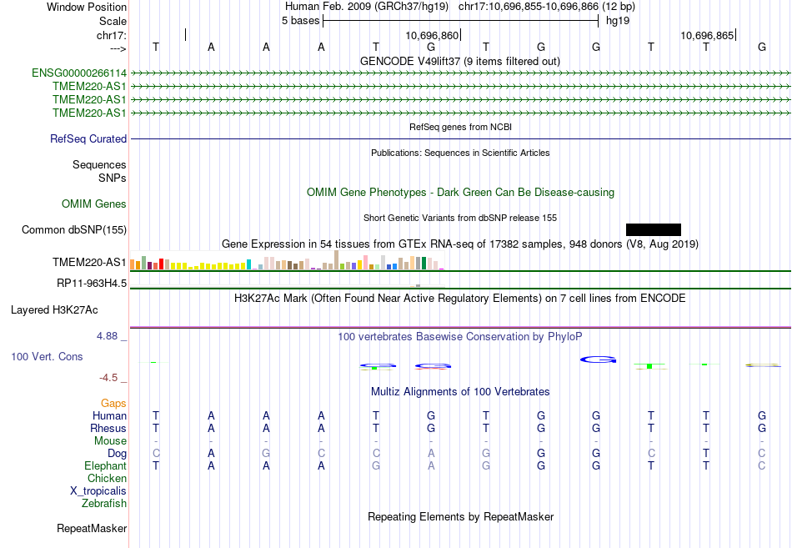The width and height of the screenshot is (792, 548).
Task: Click the RepeatMasker track label
Action: click(x=92, y=529)
